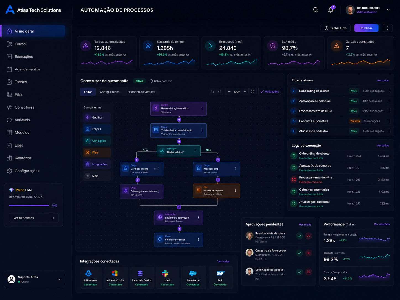Click the Publicar button
Screen dimensions: 400x300
point(366,28)
